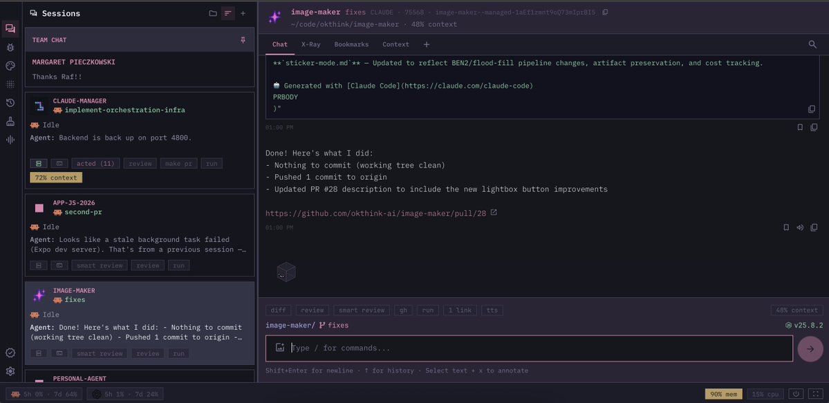Click the checkmark badge icon in the sidebar
Viewport: 829px width, 403px height.
10,353
